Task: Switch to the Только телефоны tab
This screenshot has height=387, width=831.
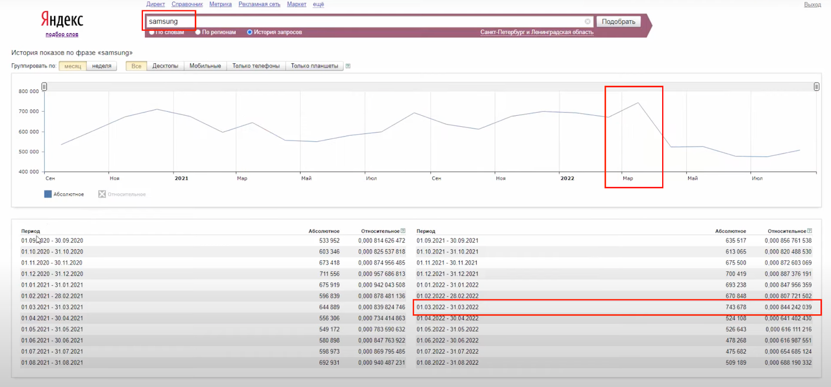Action: 256,66
